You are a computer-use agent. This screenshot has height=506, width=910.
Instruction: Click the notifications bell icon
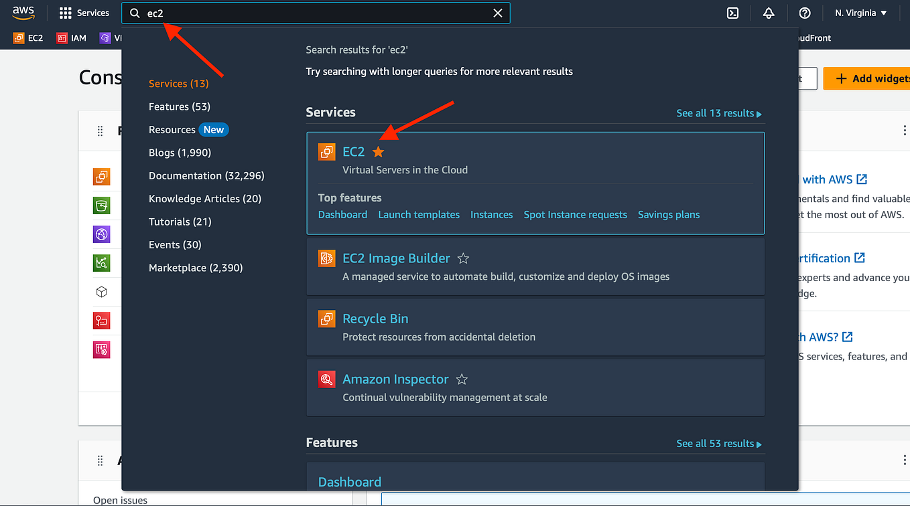tap(769, 13)
